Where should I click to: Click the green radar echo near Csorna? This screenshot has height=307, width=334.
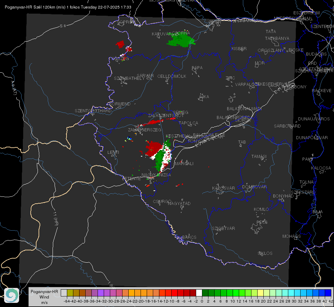click(x=181, y=41)
